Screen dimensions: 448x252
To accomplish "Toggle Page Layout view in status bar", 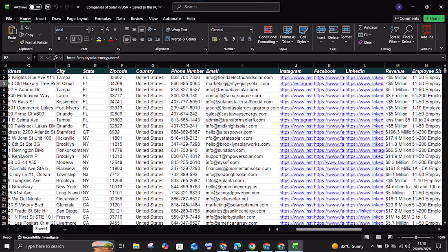I will (x=378, y=237).
